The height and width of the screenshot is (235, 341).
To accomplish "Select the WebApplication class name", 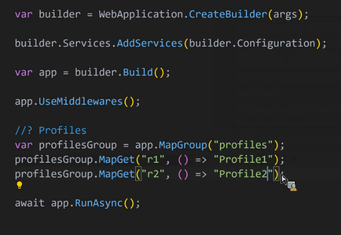I will coord(141,15).
